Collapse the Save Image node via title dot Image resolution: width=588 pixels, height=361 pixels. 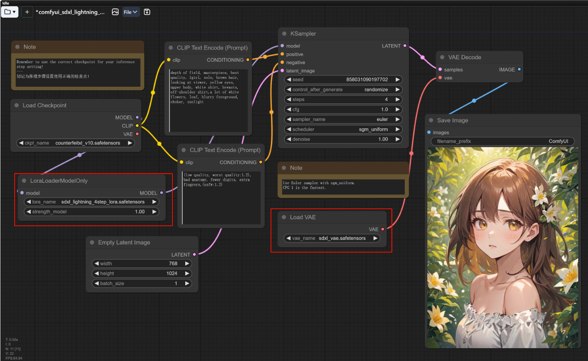431,120
